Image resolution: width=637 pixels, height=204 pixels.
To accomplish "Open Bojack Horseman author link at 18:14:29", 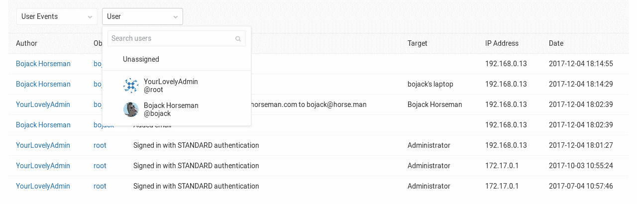I will tap(43, 84).
